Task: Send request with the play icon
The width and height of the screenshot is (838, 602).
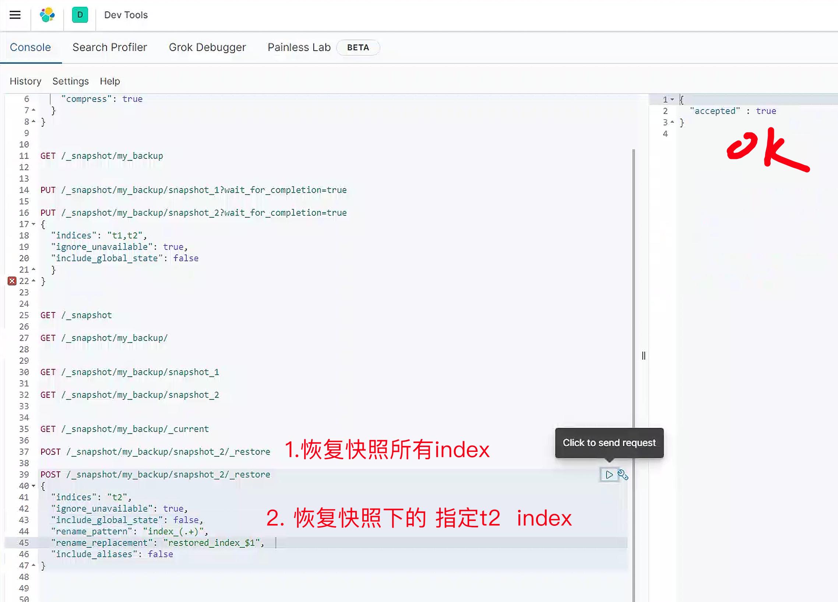Action: coord(609,475)
